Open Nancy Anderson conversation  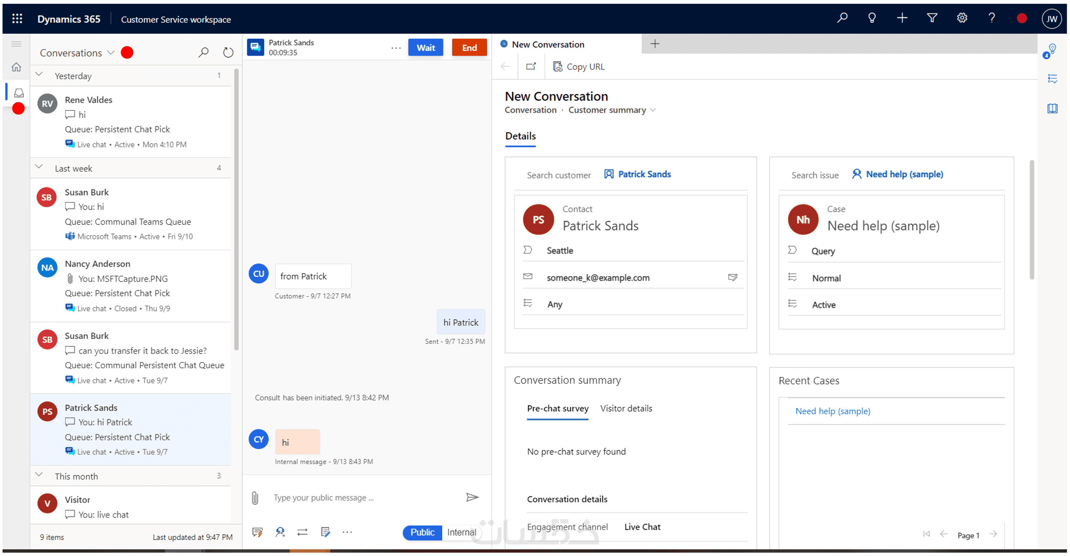click(x=131, y=286)
